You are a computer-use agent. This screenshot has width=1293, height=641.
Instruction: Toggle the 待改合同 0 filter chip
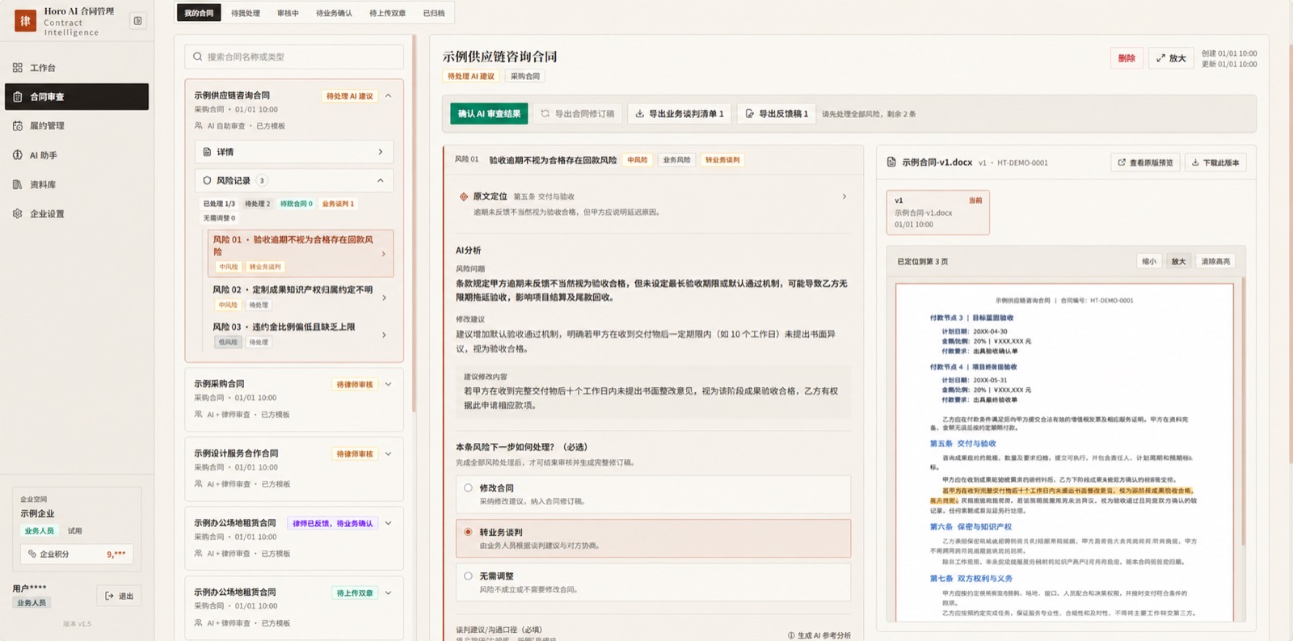297,204
